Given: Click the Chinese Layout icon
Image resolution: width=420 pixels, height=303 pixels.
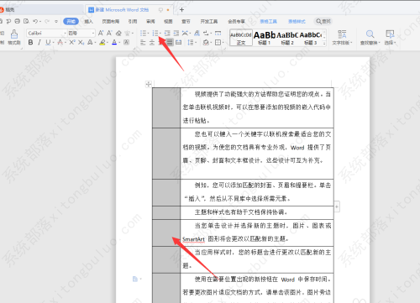Looking at the screenshot, I should 185,34.
